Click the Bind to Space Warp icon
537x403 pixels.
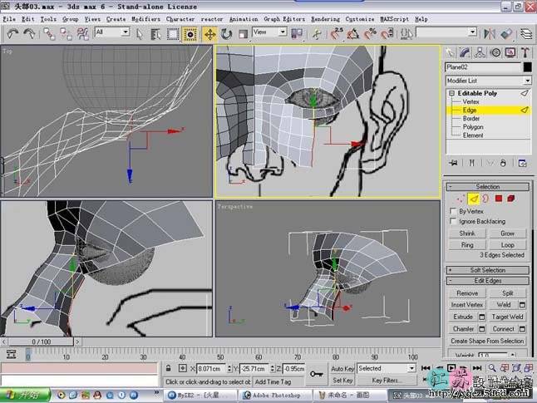pyautogui.click(x=82, y=34)
